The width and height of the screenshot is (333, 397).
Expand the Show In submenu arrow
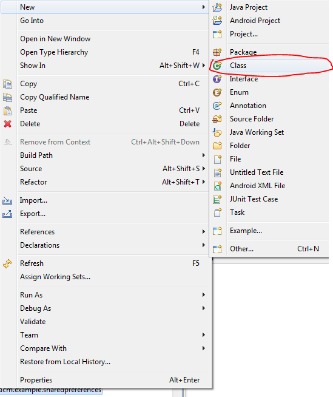[x=203, y=66]
